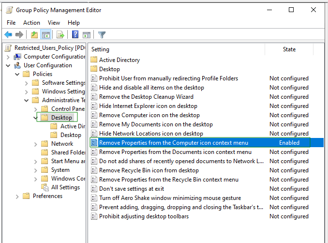
Task: Expand the System node arrow
Action: tap(35, 170)
